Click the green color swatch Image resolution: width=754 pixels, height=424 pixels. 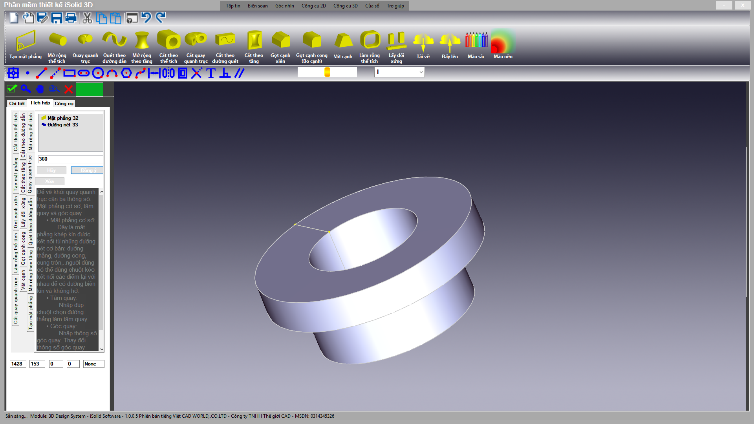click(90, 90)
